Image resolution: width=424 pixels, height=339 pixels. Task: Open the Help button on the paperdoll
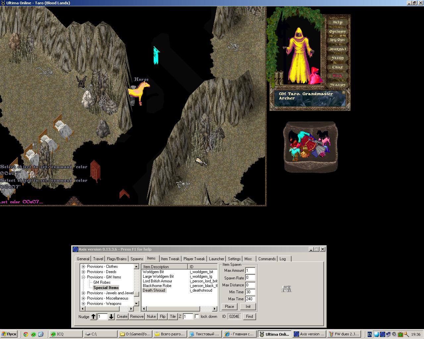(x=338, y=22)
